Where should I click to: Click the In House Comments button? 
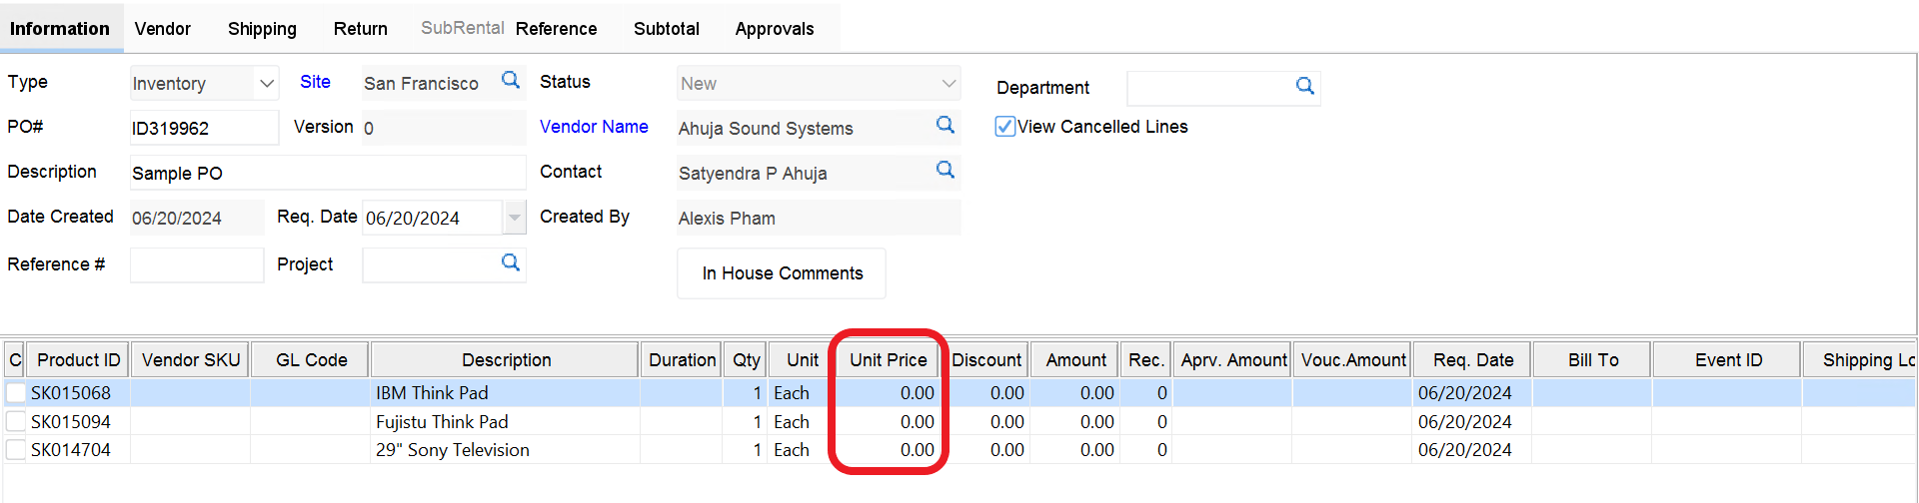pos(782,273)
